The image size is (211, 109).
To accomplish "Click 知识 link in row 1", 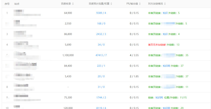I will point(165,13).
